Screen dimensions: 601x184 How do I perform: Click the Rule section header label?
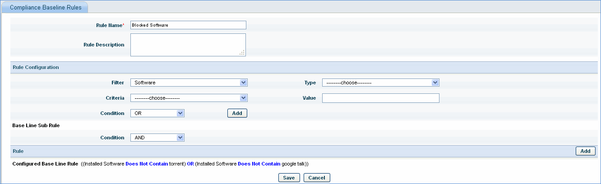(18, 151)
